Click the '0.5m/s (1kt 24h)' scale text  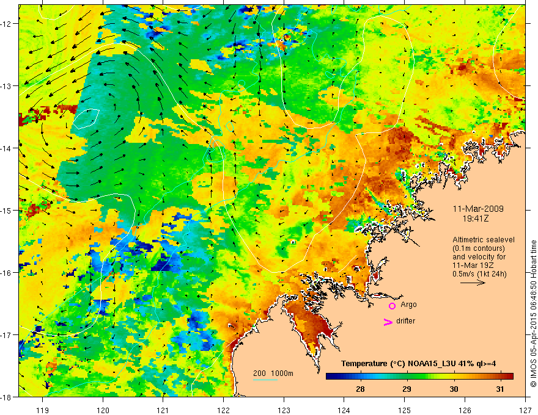[479, 274]
